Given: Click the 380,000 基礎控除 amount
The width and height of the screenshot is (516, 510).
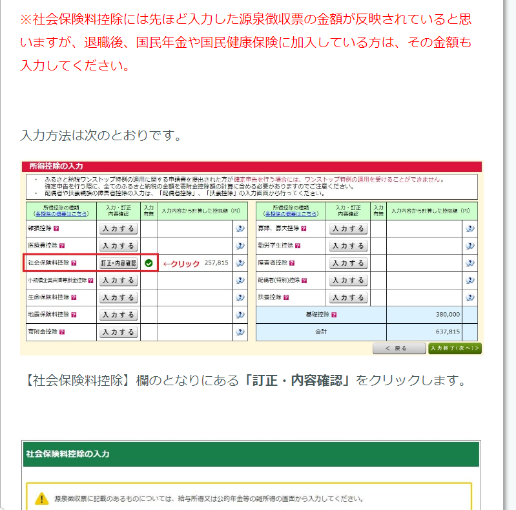Looking at the screenshot, I should 448,314.
